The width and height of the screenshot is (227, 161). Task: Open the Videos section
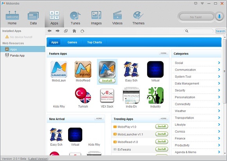(117, 18)
